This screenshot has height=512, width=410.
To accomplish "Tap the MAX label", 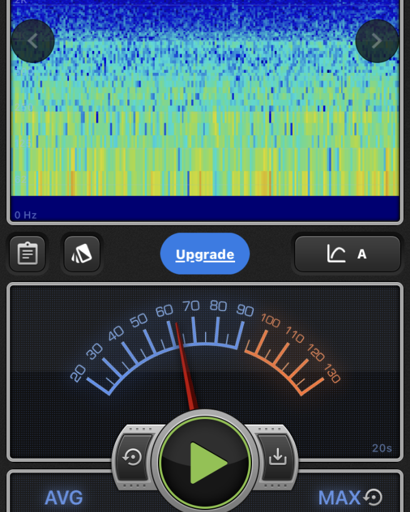I will [339, 498].
